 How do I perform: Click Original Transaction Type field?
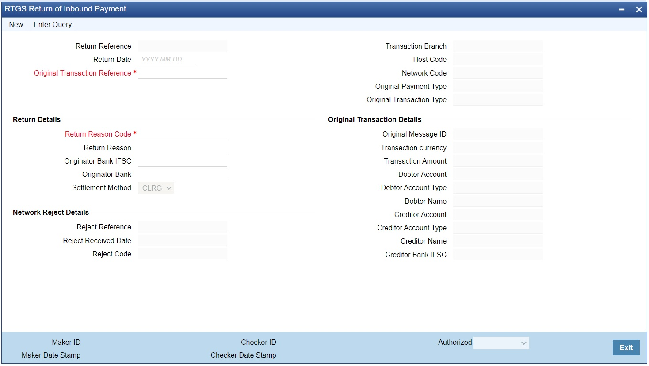pyautogui.click(x=498, y=99)
